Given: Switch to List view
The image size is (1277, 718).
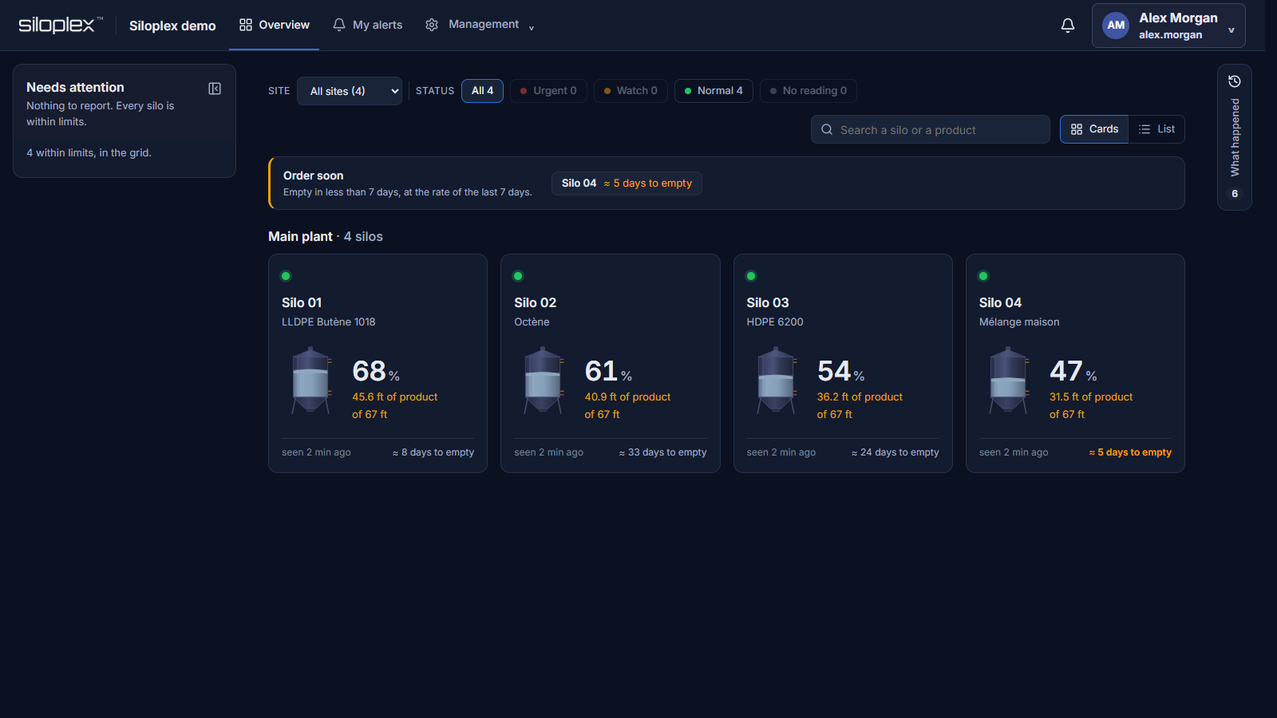Looking at the screenshot, I should [1156, 129].
